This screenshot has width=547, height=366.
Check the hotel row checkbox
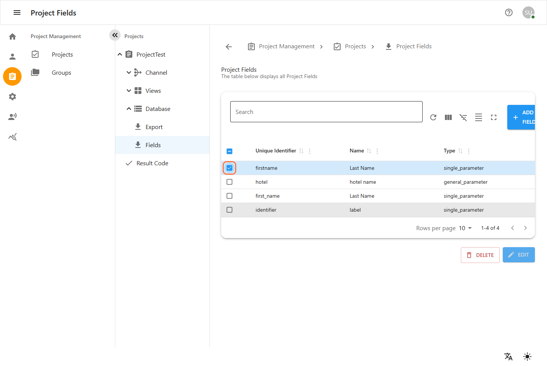click(x=229, y=182)
